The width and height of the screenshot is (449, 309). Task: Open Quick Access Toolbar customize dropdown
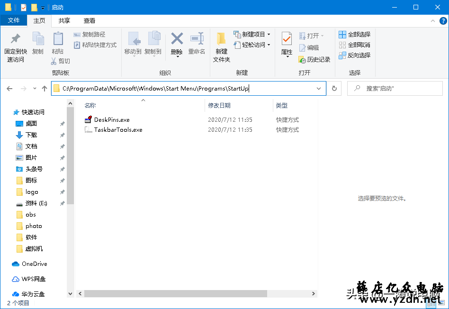point(43,8)
